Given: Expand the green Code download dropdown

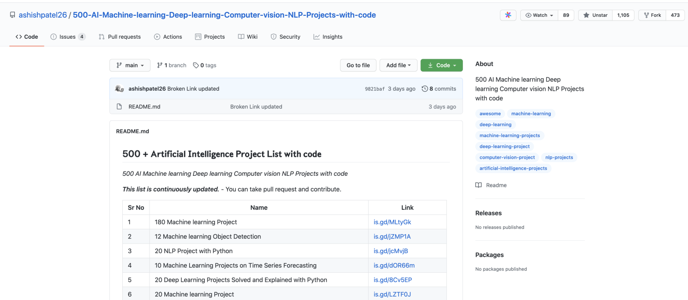Looking at the screenshot, I should click(441, 65).
